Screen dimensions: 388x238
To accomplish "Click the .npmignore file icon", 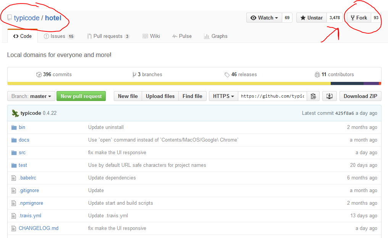I will (x=14, y=203).
